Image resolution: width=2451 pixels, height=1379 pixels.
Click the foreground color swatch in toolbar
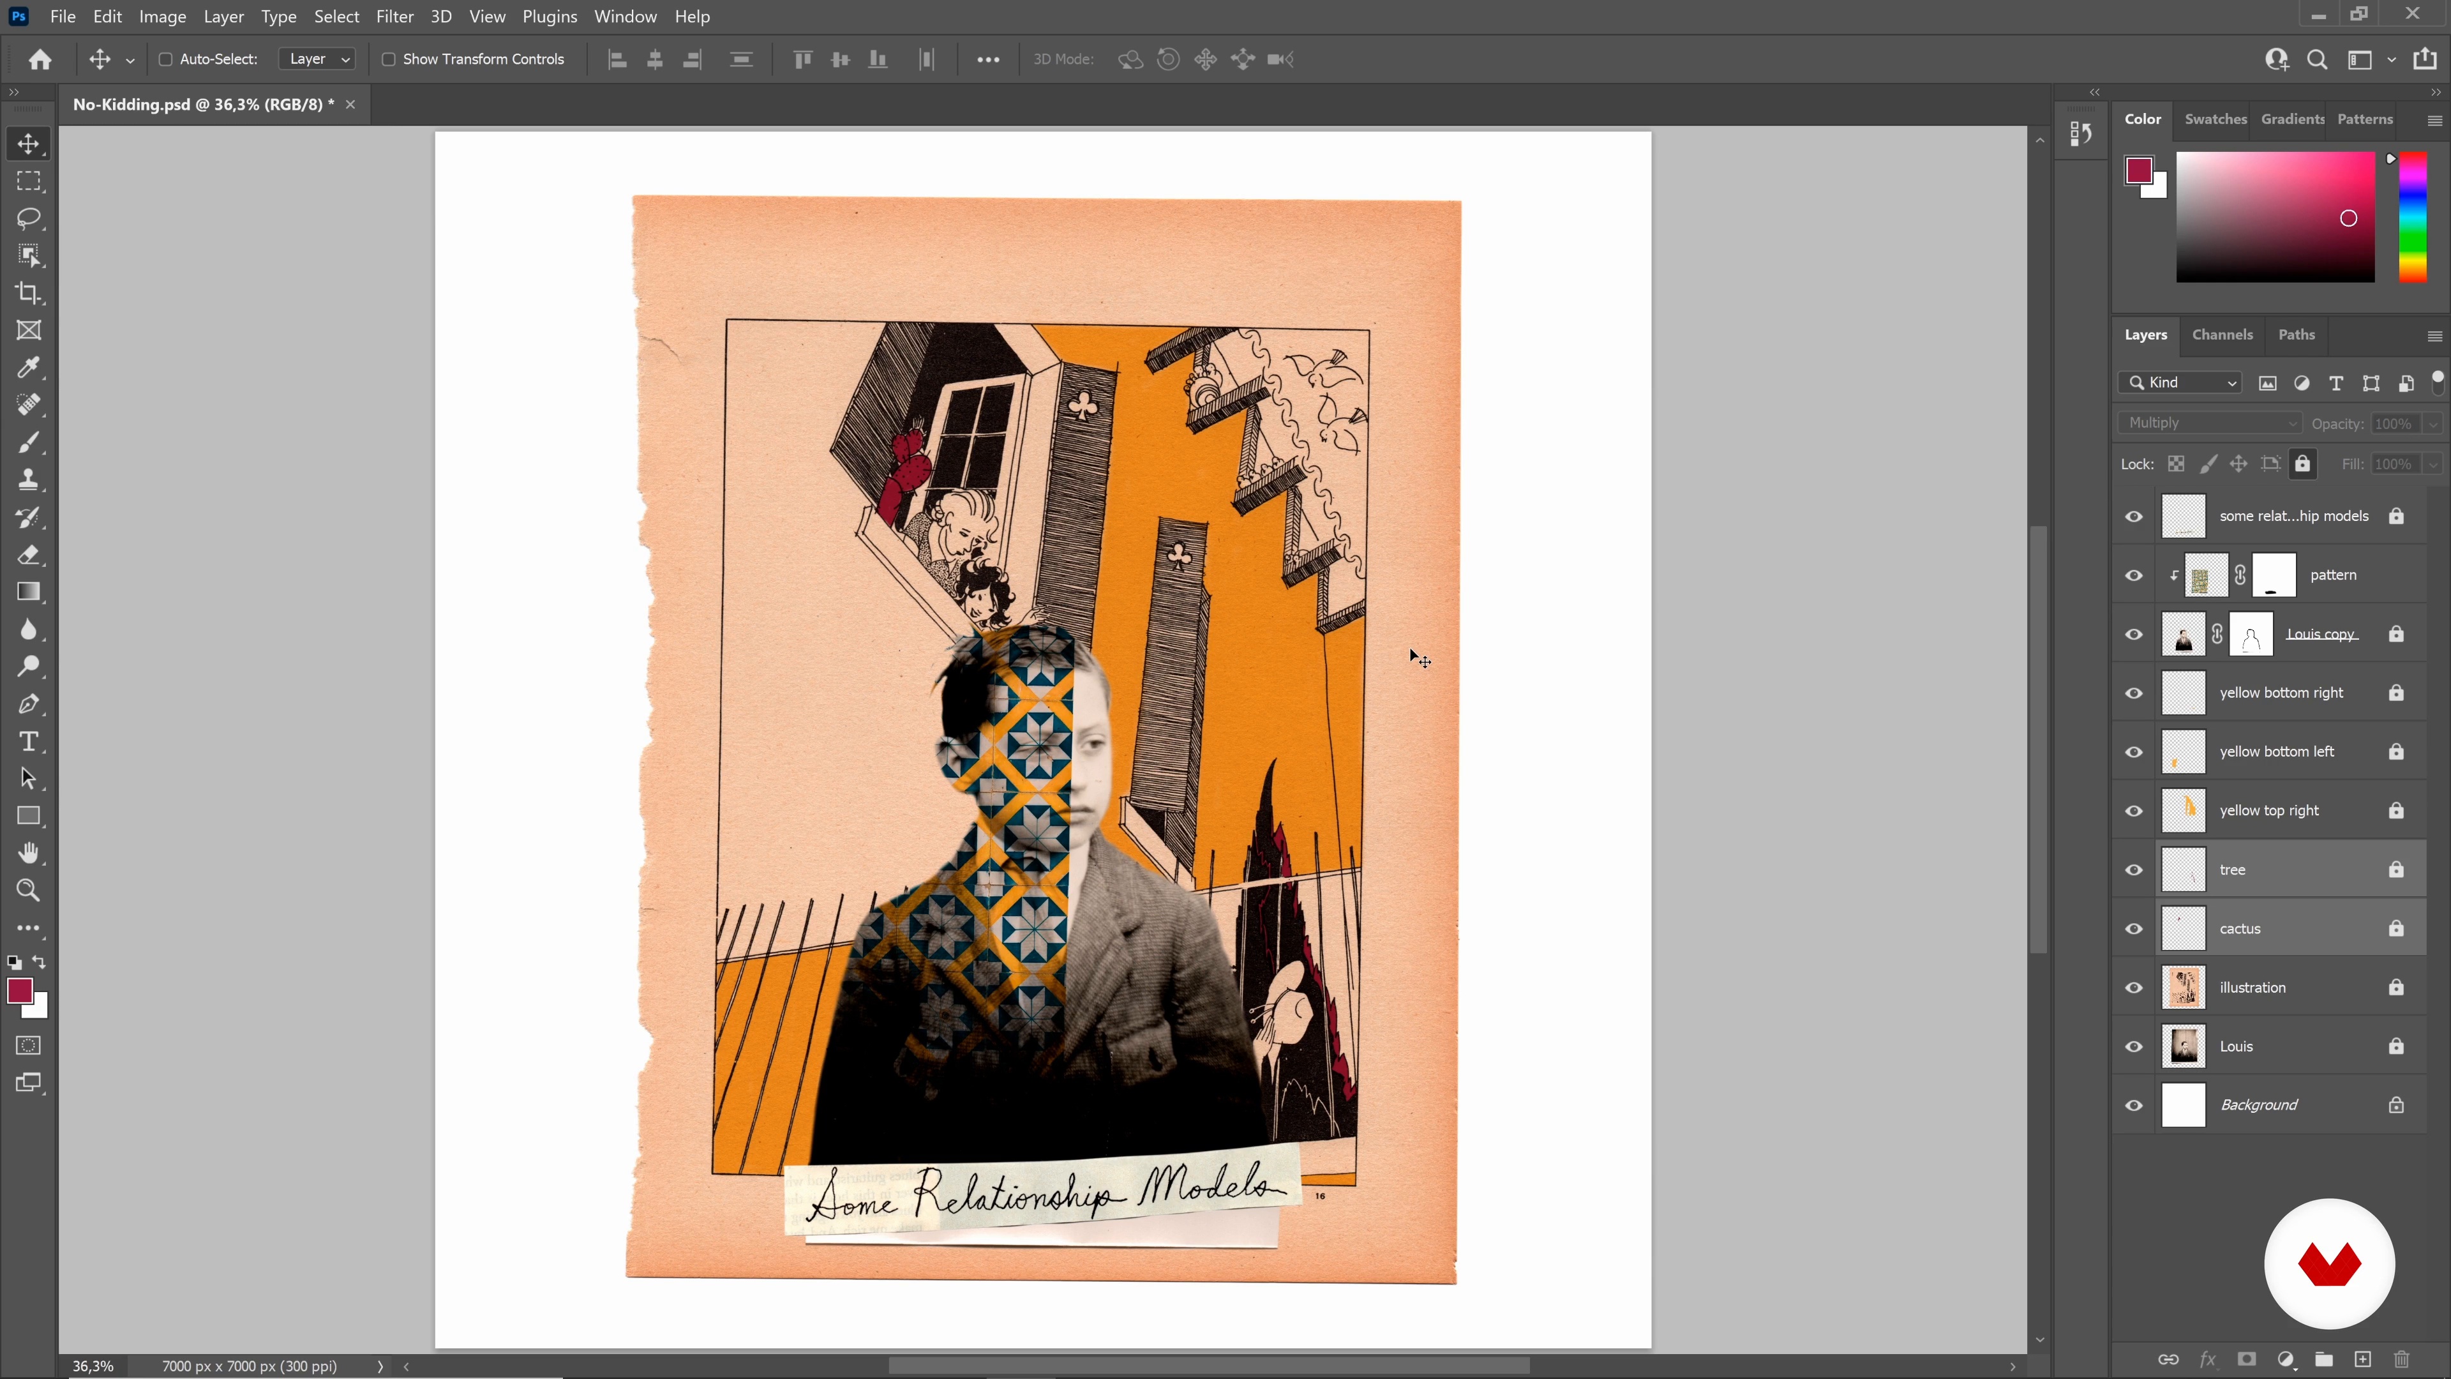click(x=20, y=991)
